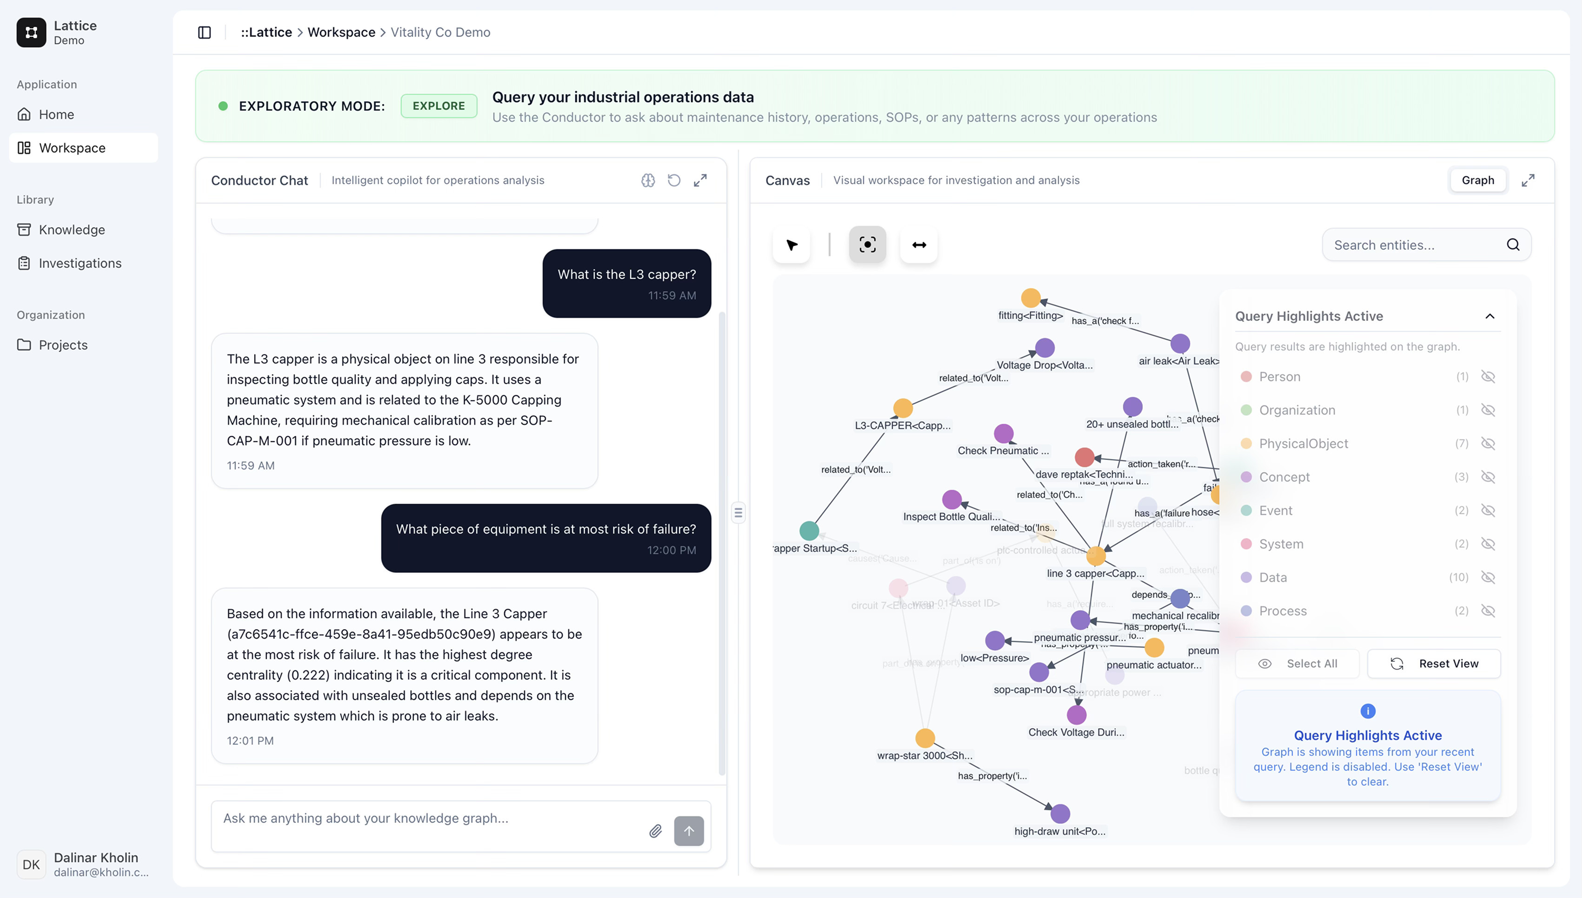Open Home from the sidebar
Image resolution: width=1582 pixels, height=898 pixels.
(x=83, y=114)
